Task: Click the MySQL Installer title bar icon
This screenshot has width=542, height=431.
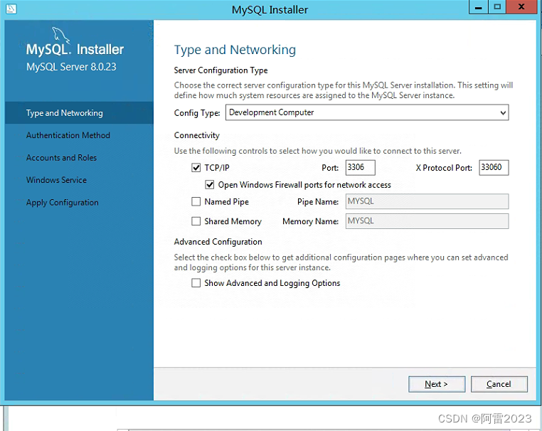Action: coord(11,9)
